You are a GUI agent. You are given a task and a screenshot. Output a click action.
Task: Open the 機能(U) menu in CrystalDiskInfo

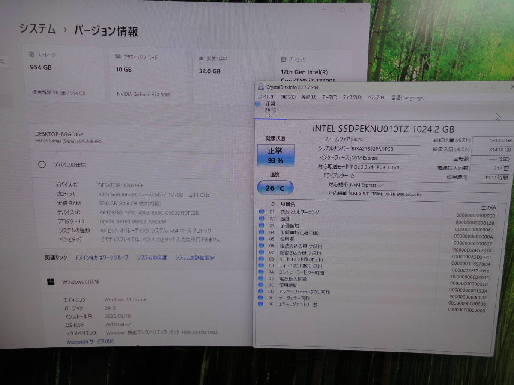(x=308, y=97)
